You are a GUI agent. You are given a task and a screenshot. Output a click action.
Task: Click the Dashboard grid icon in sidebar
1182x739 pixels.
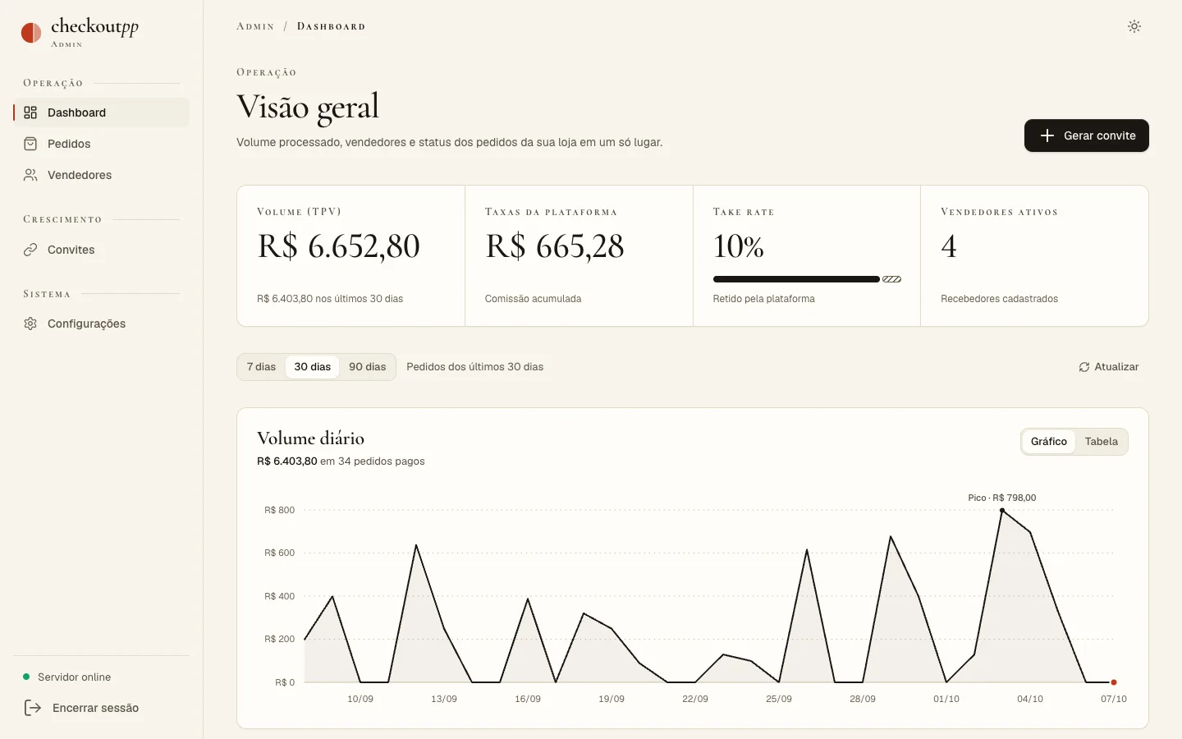click(30, 112)
